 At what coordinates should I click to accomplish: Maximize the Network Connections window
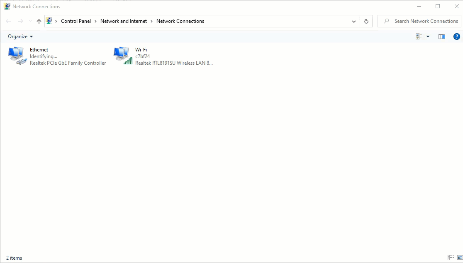[438, 6]
